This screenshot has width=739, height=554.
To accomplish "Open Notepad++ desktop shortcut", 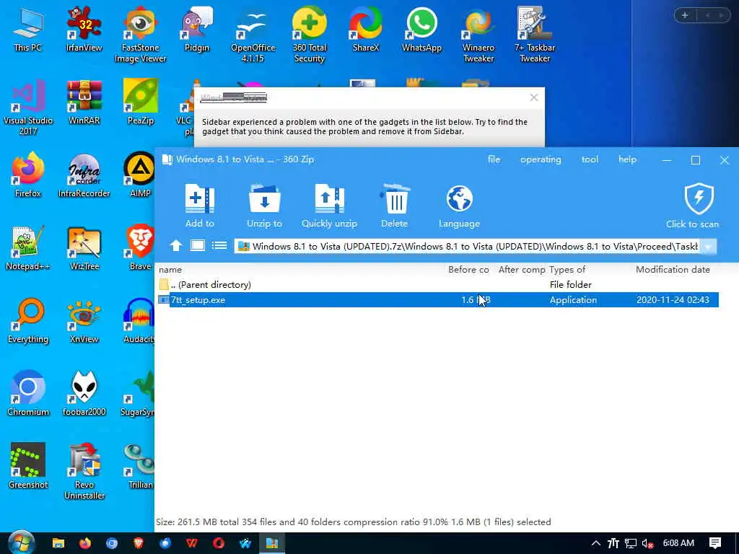I will click(28, 248).
